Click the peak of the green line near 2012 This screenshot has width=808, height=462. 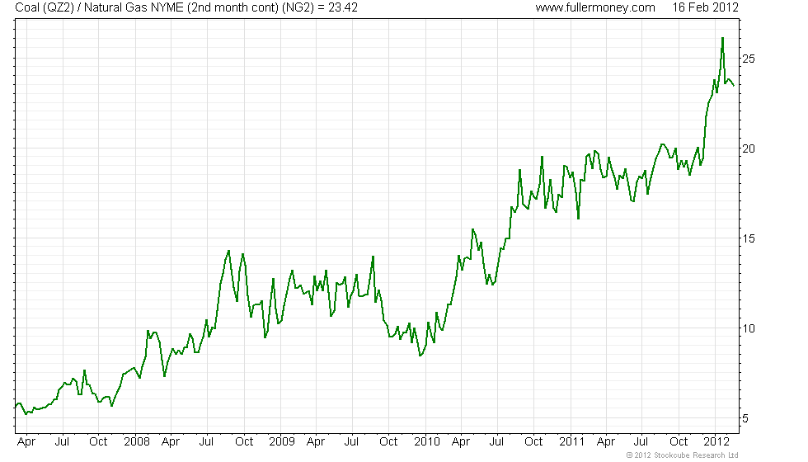point(722,38)
